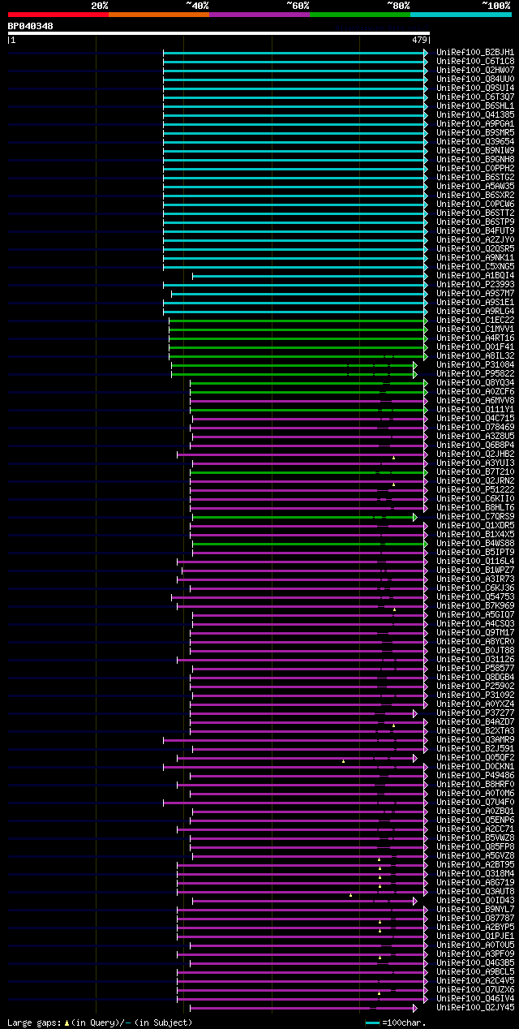Screen dimensions: 519x1029
Task: Click the query end position 479
Action: 419,40
